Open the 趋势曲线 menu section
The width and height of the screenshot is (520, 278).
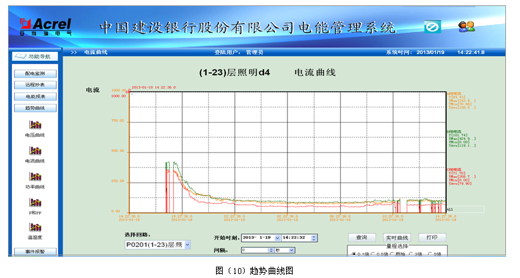point(35,108)
